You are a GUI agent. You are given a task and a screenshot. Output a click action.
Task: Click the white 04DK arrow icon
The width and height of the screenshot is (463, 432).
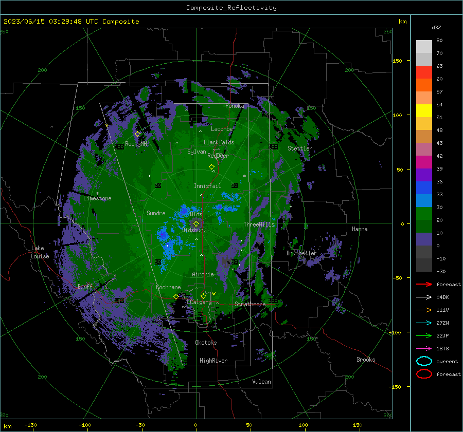pos(424,297)
